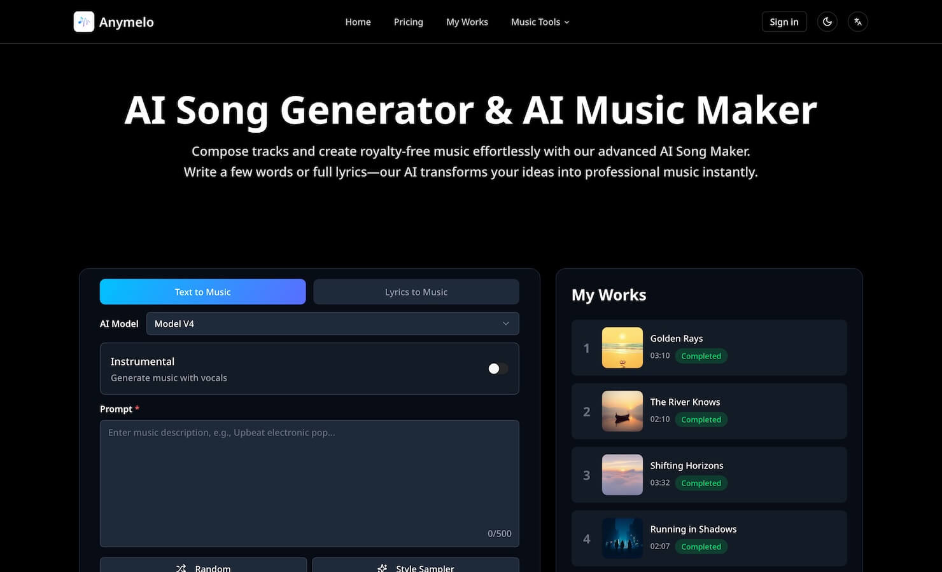Open the Running in Shadows cover art
The image size is (942, 572).
622,538
